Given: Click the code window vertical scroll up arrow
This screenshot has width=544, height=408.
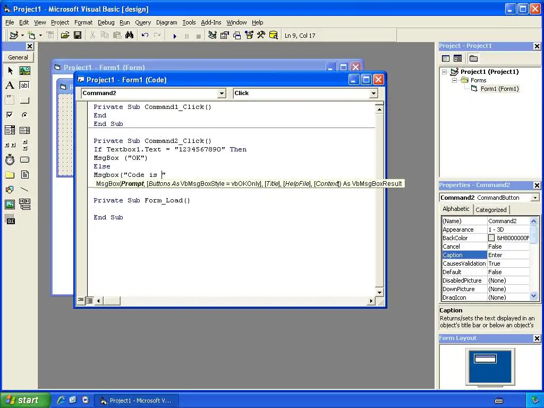Looking at the screenshot, I should [x=379, y=109].
